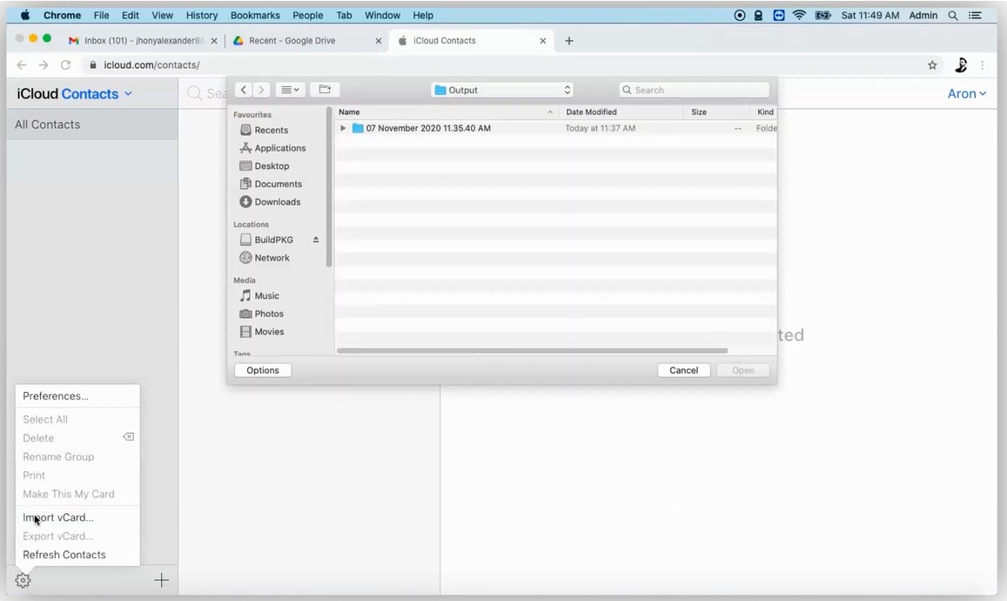
Task: Open the view options dropdown in dialog toolbar
Action: coord(289,89)
